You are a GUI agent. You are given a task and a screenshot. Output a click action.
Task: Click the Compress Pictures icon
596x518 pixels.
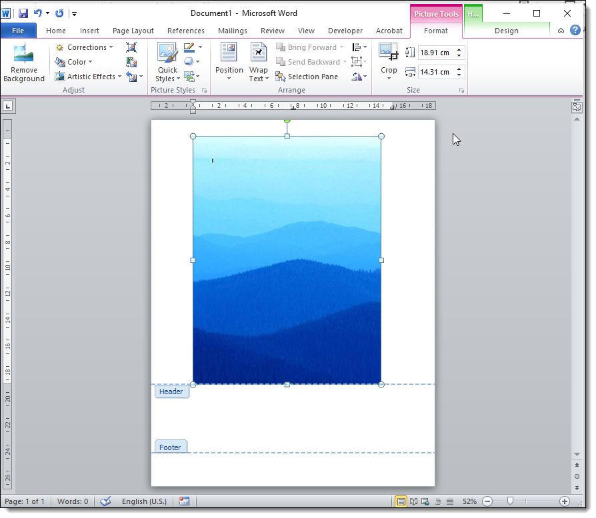pyautogui.click(x=131, y=47)
